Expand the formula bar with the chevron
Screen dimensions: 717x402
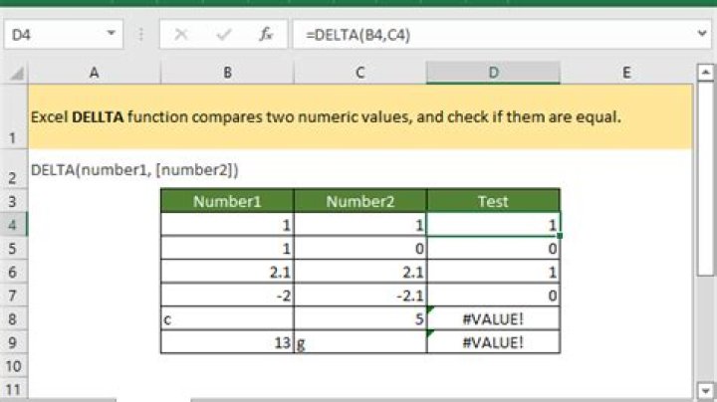(702, 34)
